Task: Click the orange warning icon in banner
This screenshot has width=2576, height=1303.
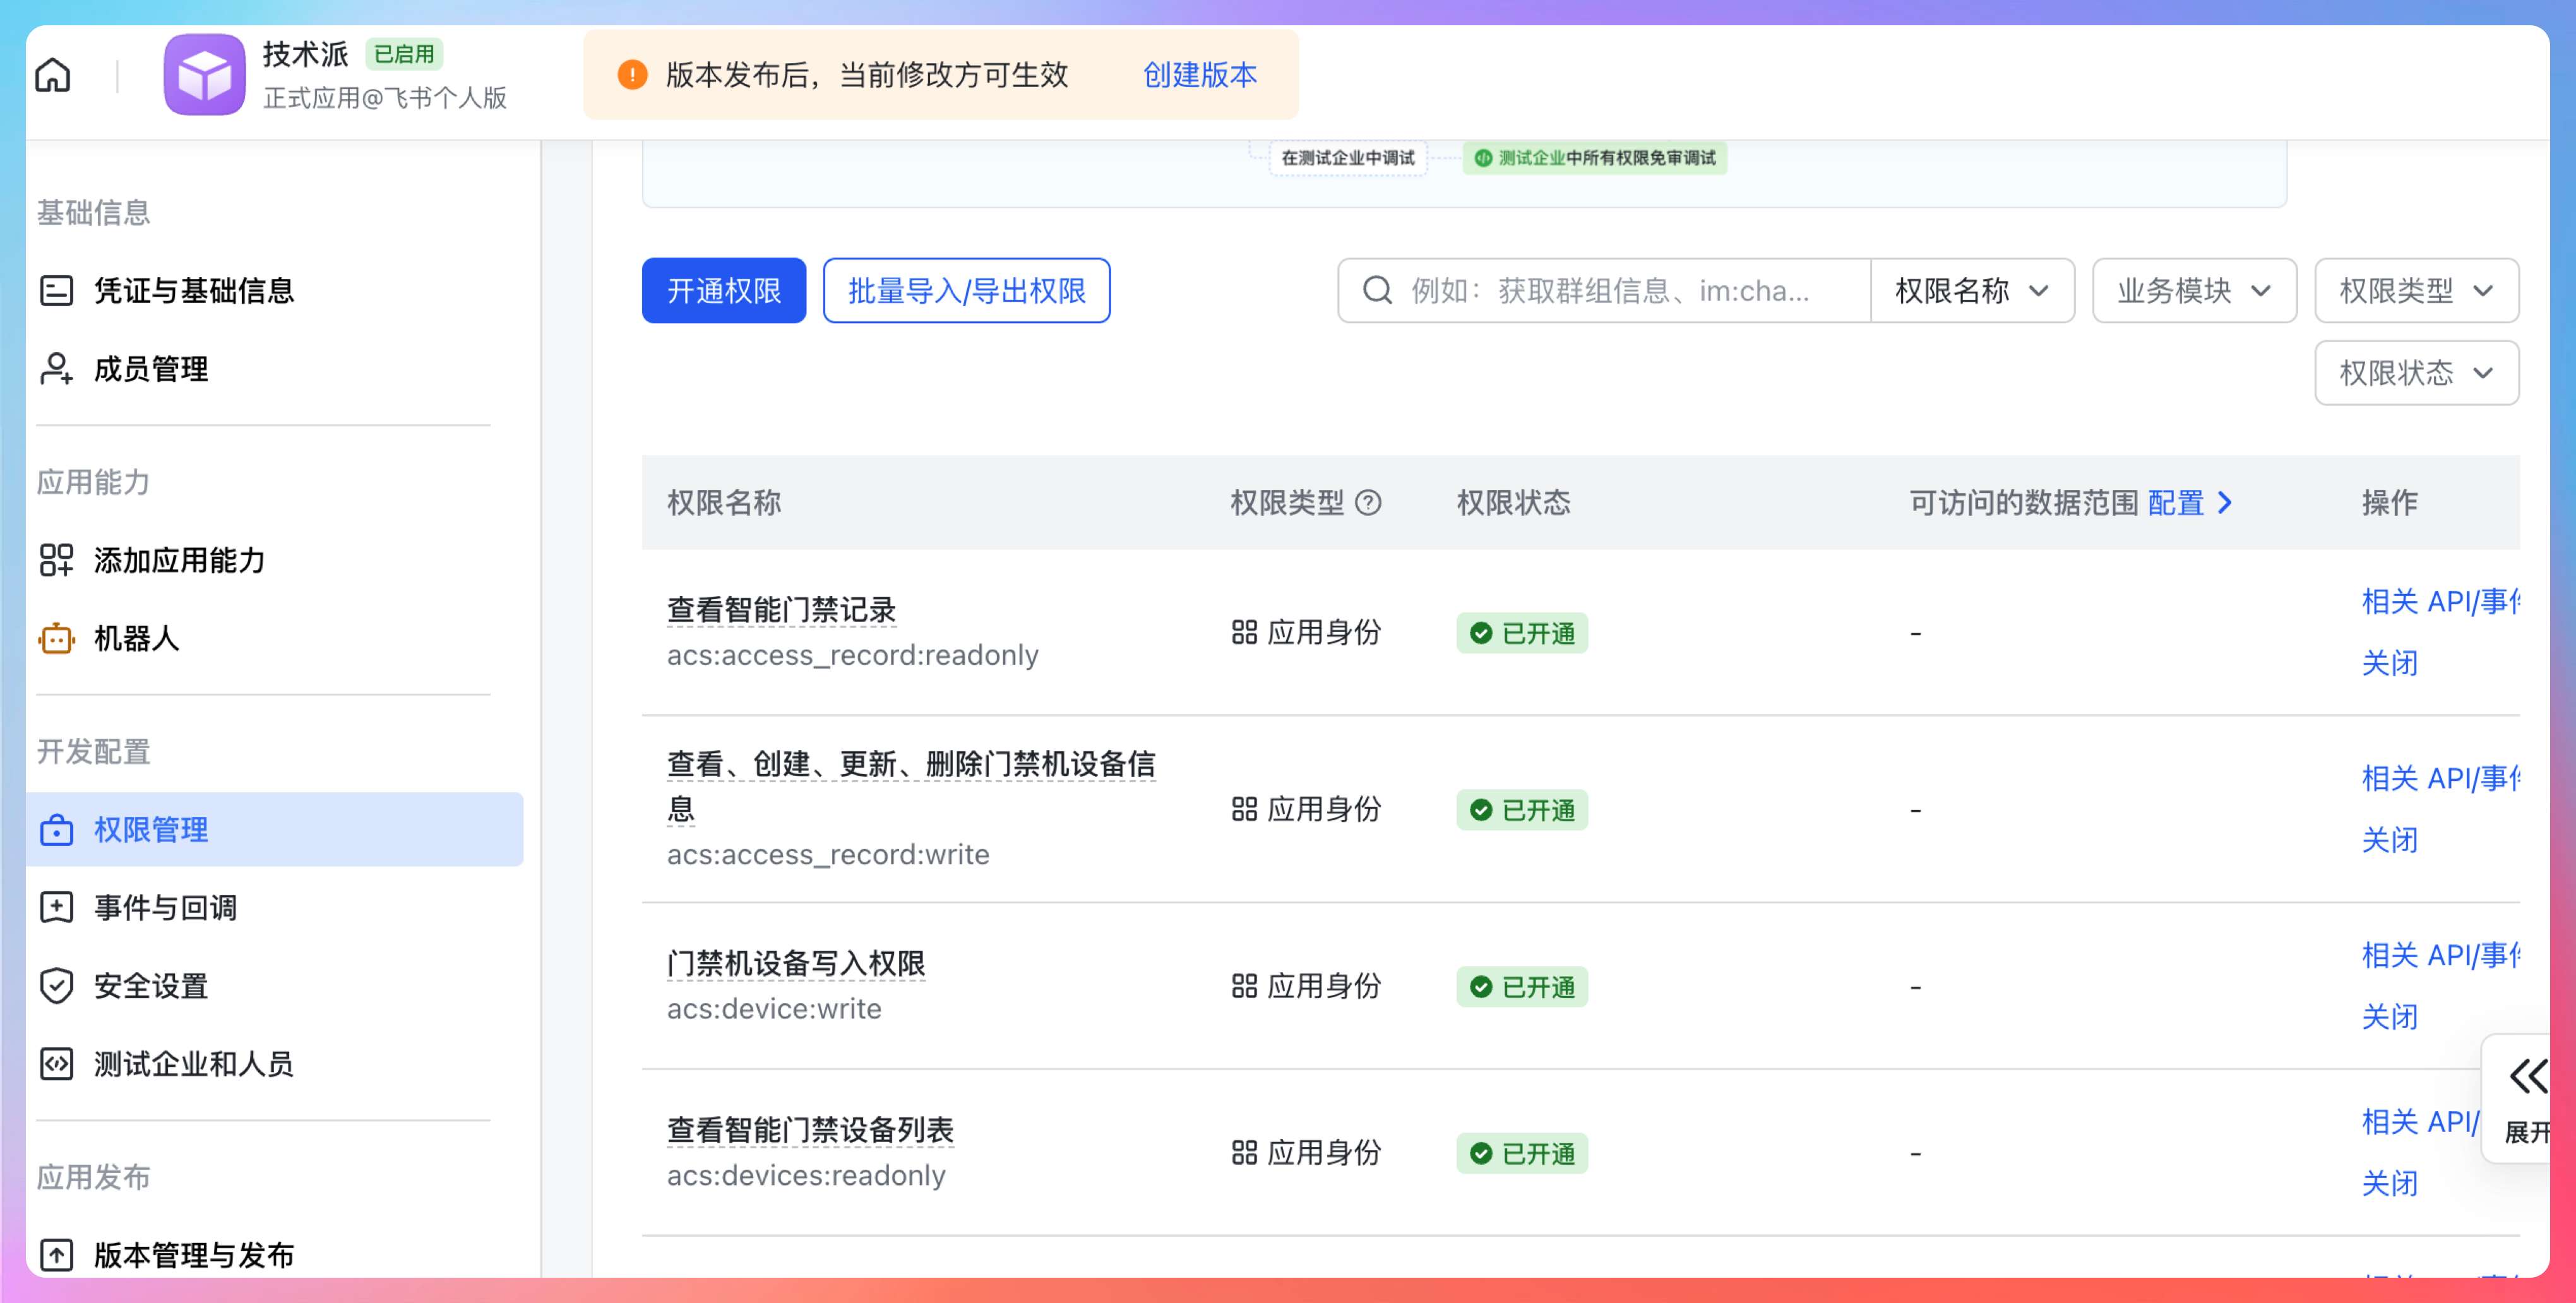Action: [632, 75]
